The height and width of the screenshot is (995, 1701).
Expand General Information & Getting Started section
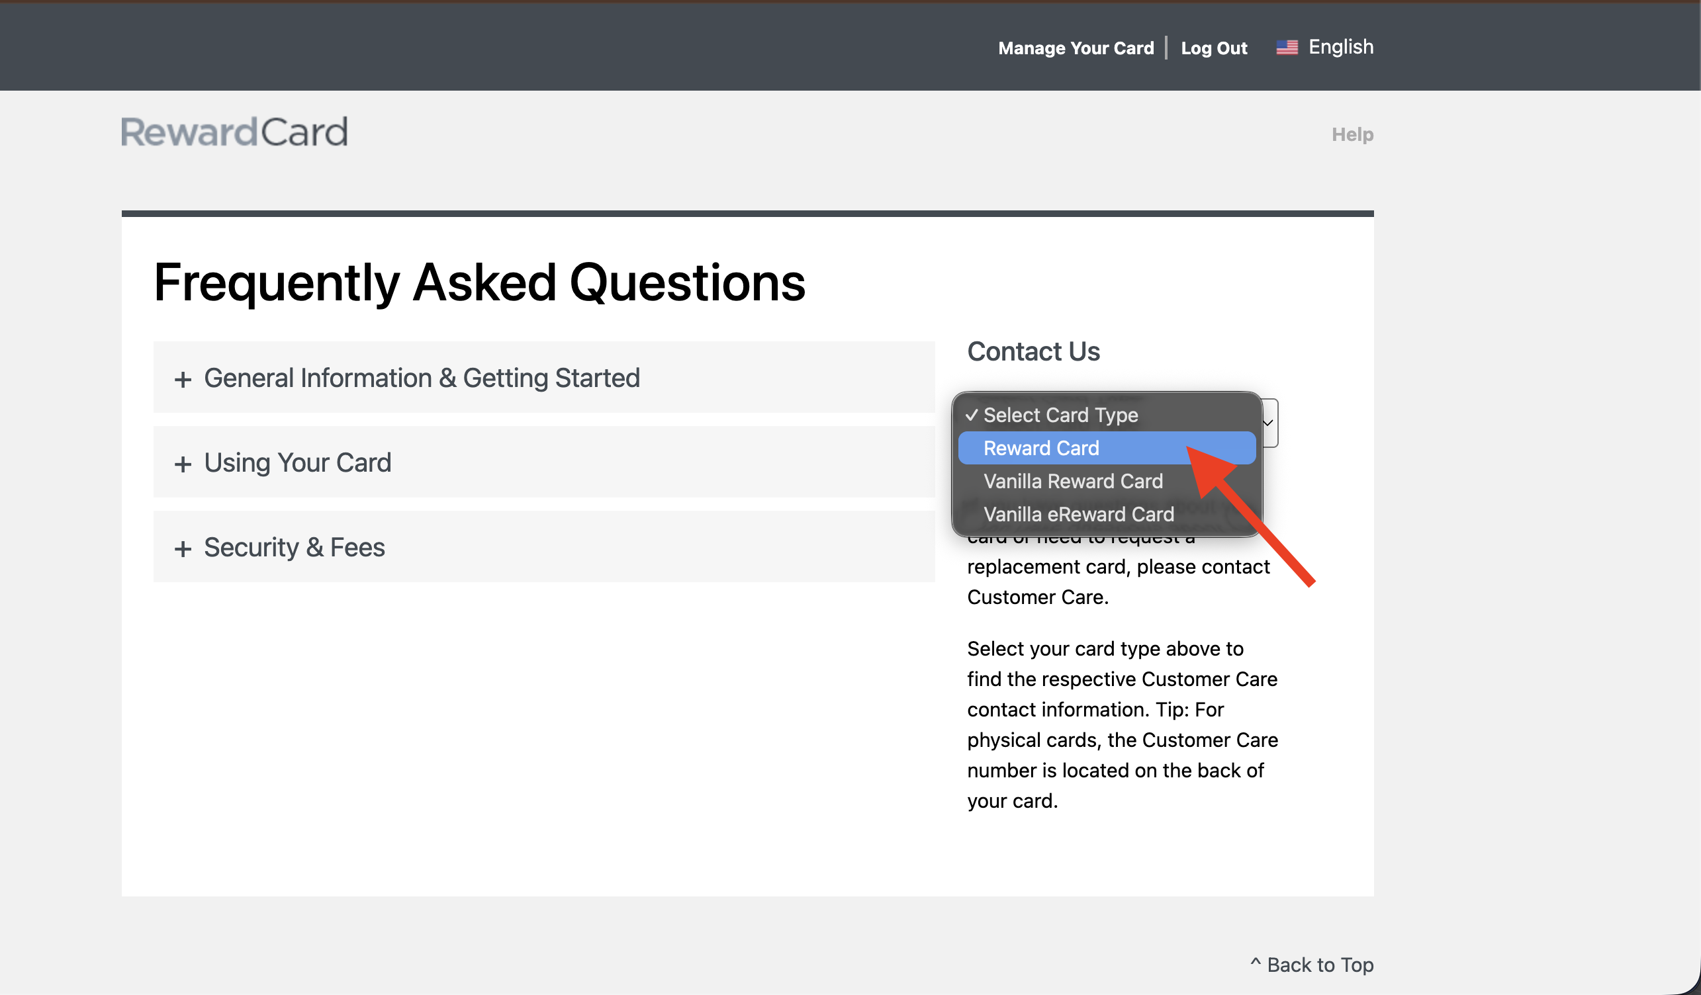point(543,378)
